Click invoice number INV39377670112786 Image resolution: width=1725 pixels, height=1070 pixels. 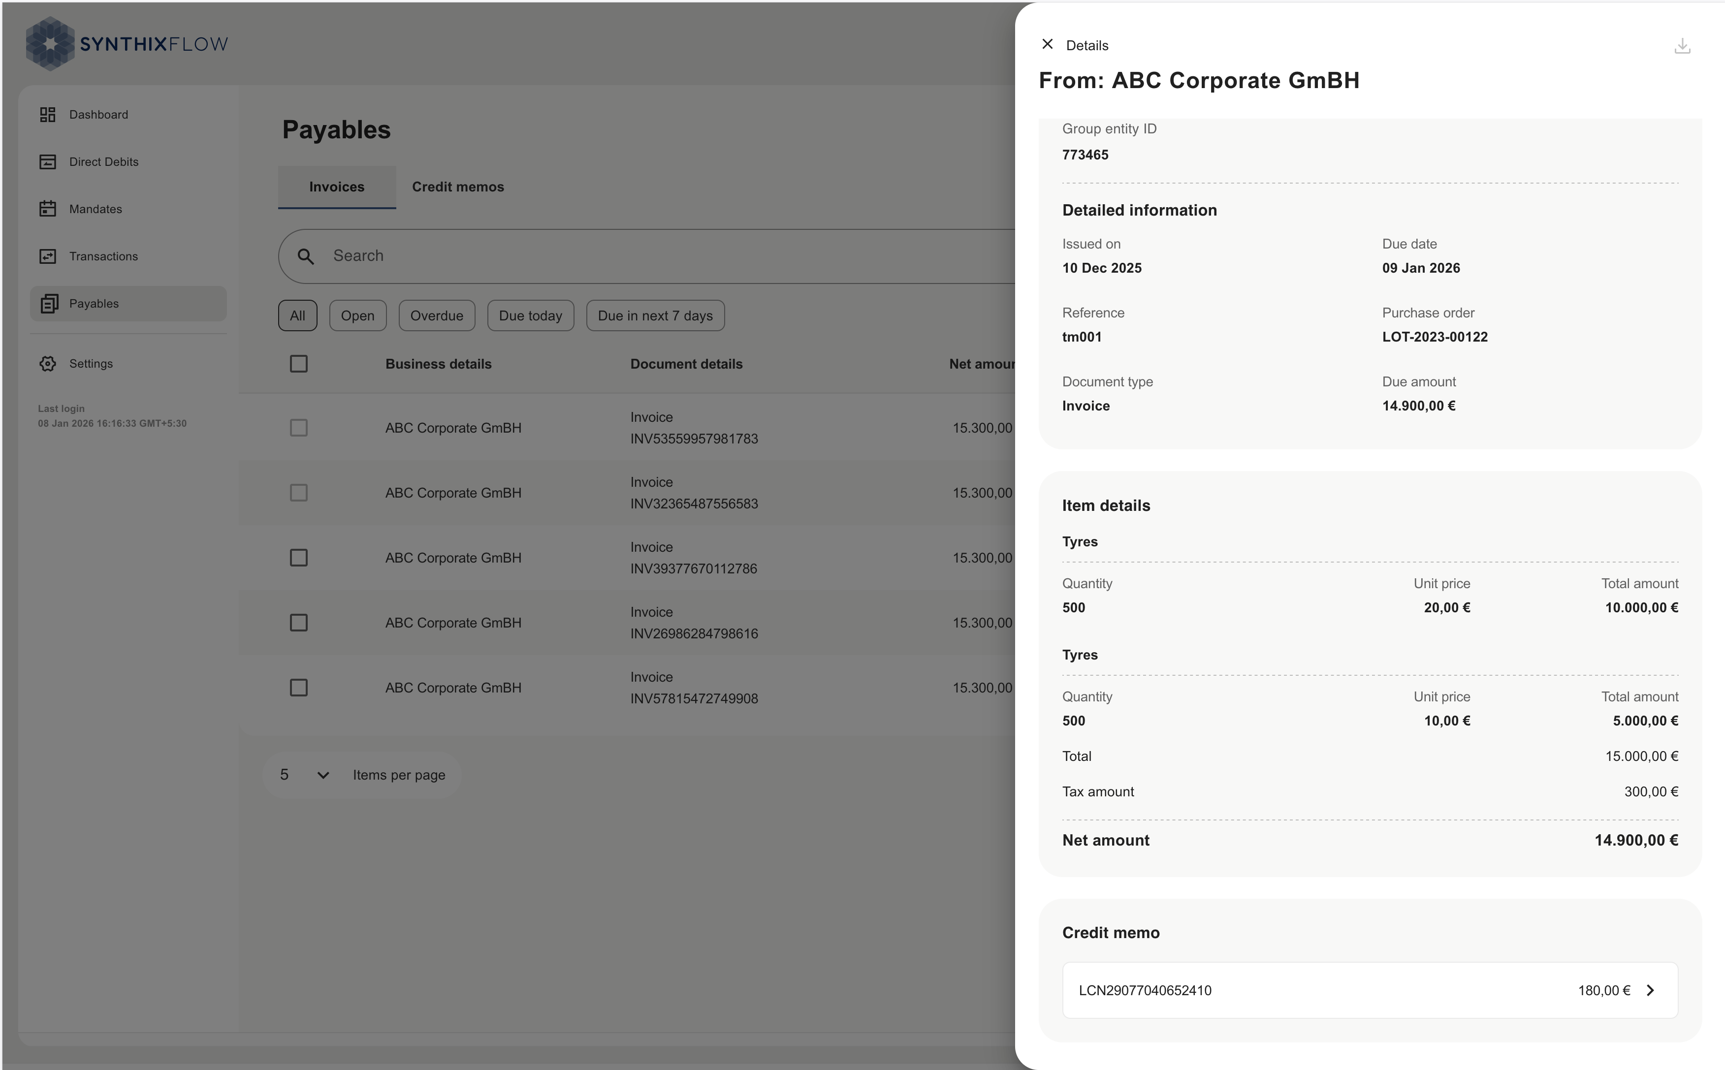click(x=694, y=569)
